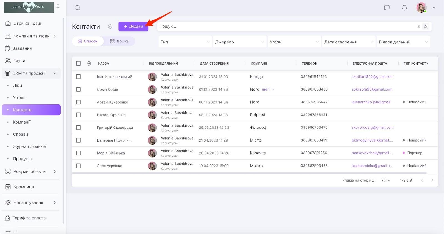This screenshot has height=234, width=444.
Task: Change rows per page dropdown
Action: 385,180
